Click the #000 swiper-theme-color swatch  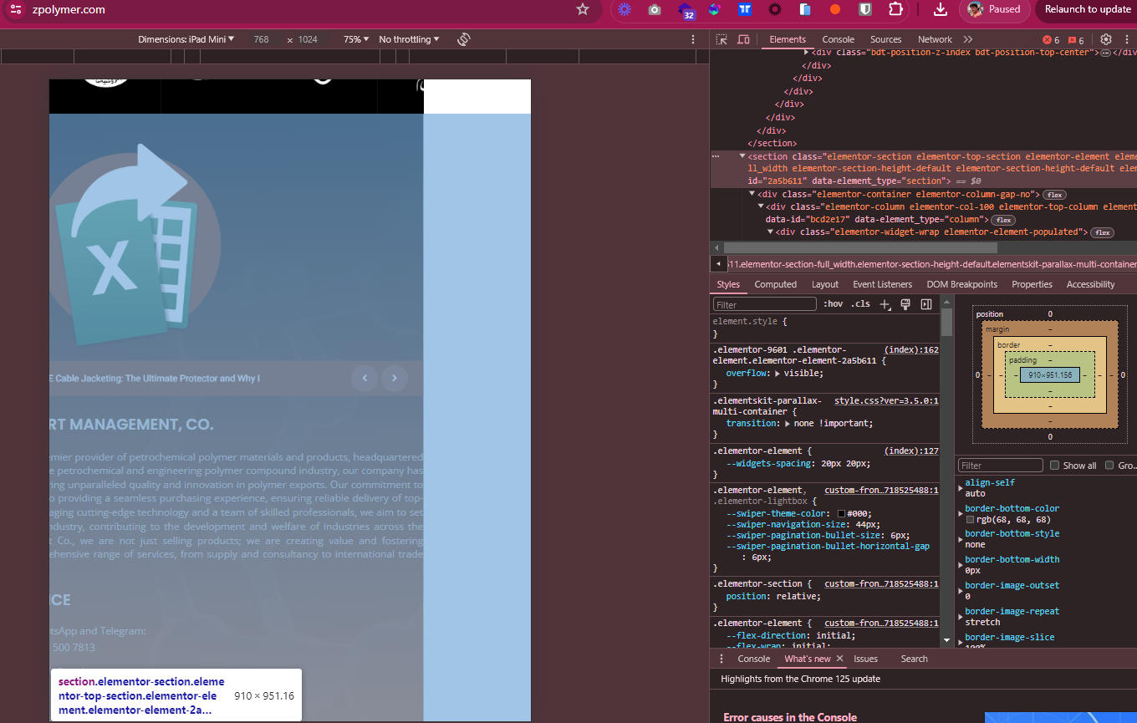click(x=841, y=514)
